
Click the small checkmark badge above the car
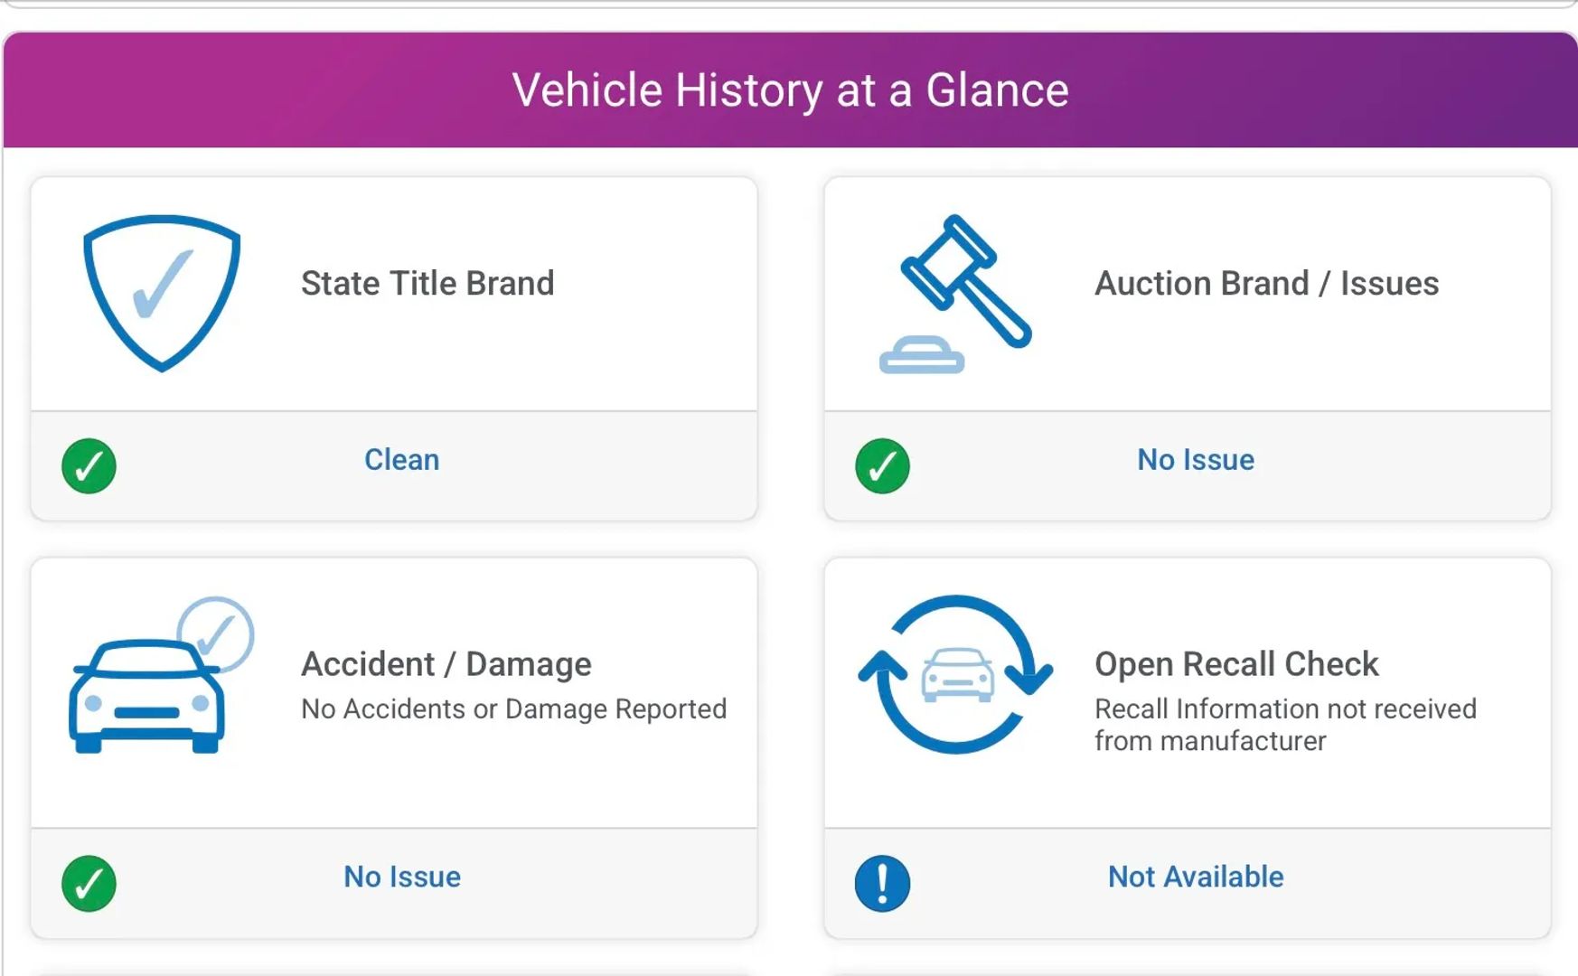[x=215, y=634]
